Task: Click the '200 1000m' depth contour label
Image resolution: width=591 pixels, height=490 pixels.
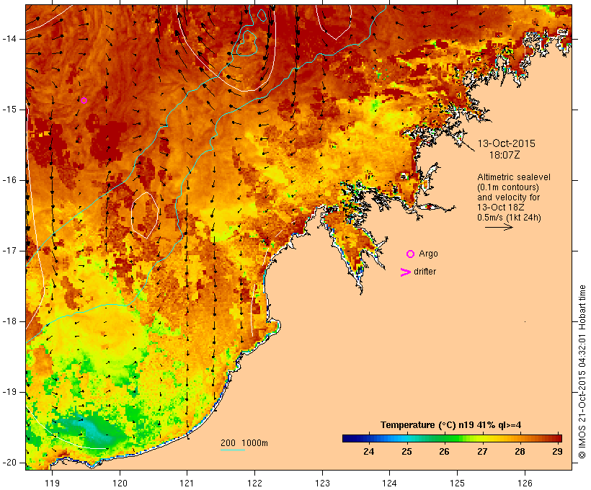Action: (244, 443)
